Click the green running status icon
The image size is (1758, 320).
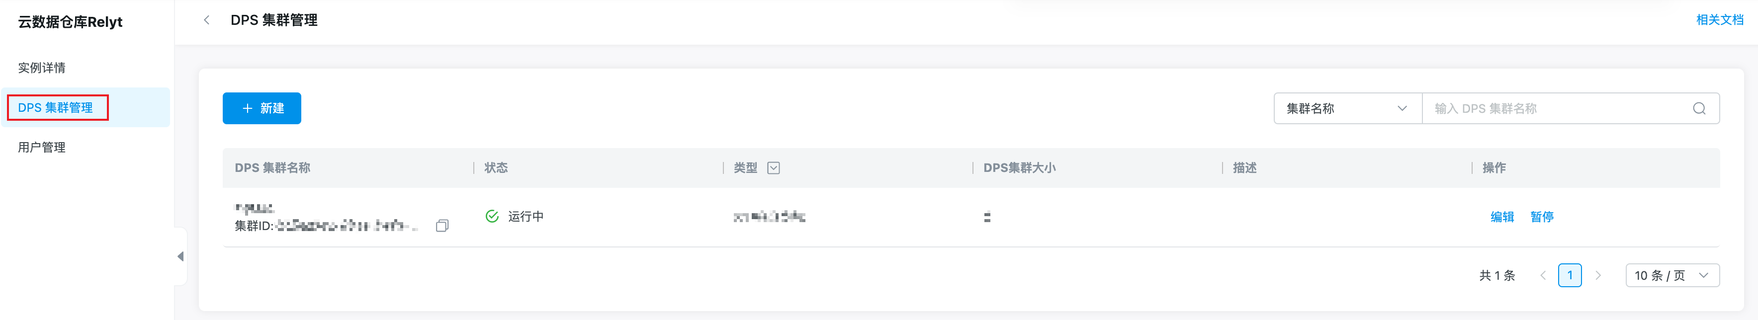[491, 216]
